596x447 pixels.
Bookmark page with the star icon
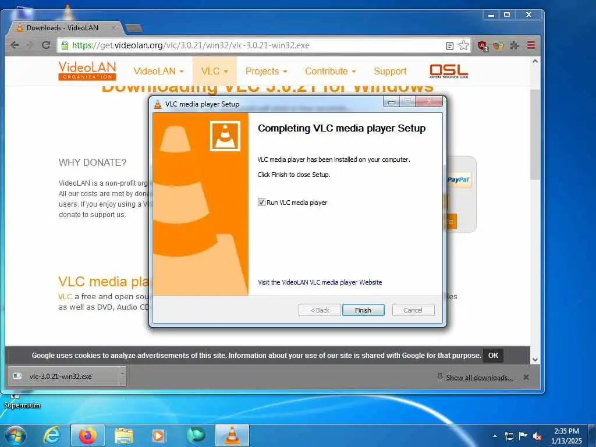tap(463, 45)
